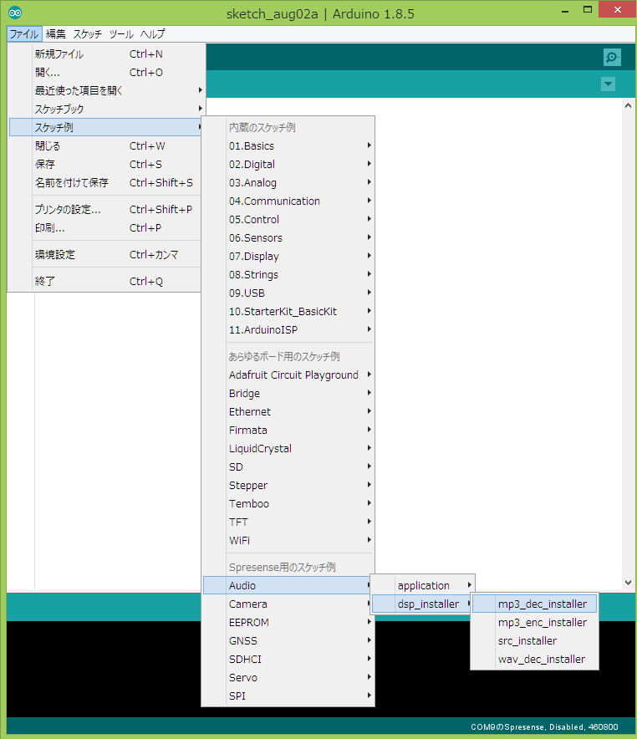Choose 終了 to quit
The width and height of the screenshot is (637, 739).
tap(105, 282)
